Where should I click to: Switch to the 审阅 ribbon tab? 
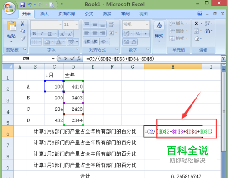click(x=125, y=14)
